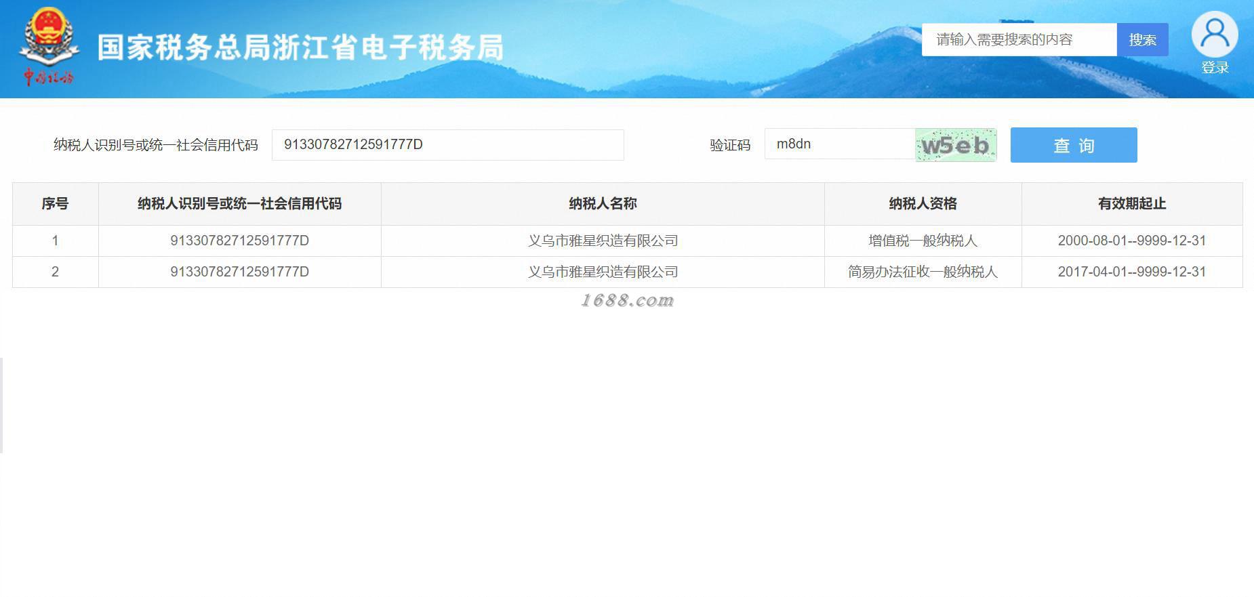Click the login avatar icon
The image size is (1254, 597).
[x=1215, y=34]
